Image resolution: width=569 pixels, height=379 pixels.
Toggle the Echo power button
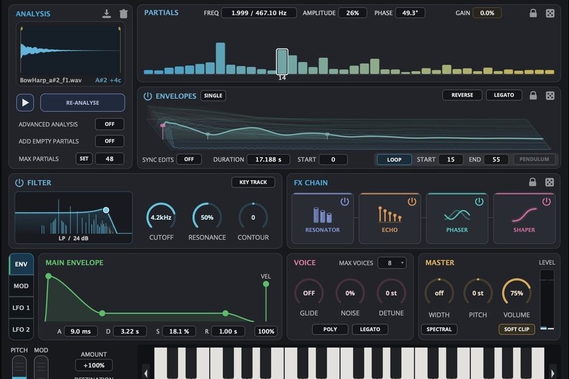tap(411, 202)
